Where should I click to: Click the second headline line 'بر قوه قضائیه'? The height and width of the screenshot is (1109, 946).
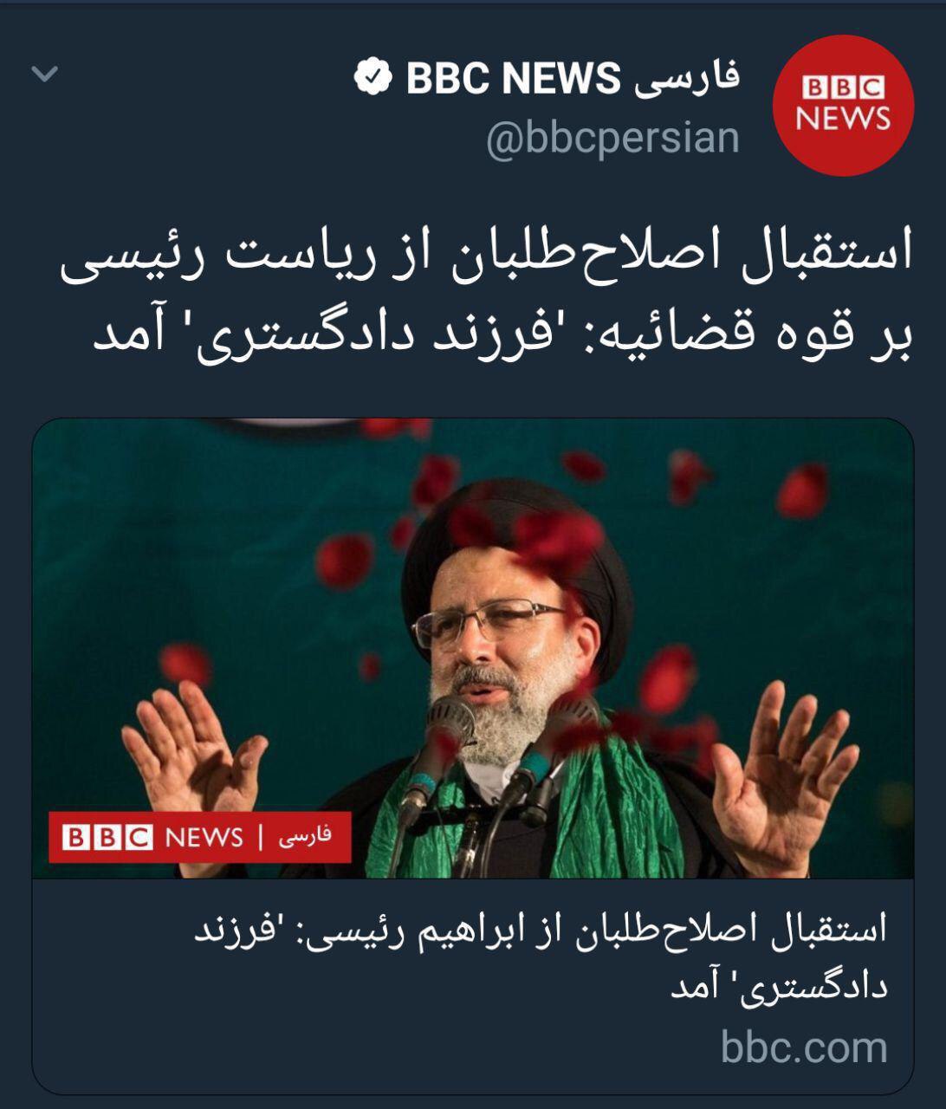click(502, 332)
